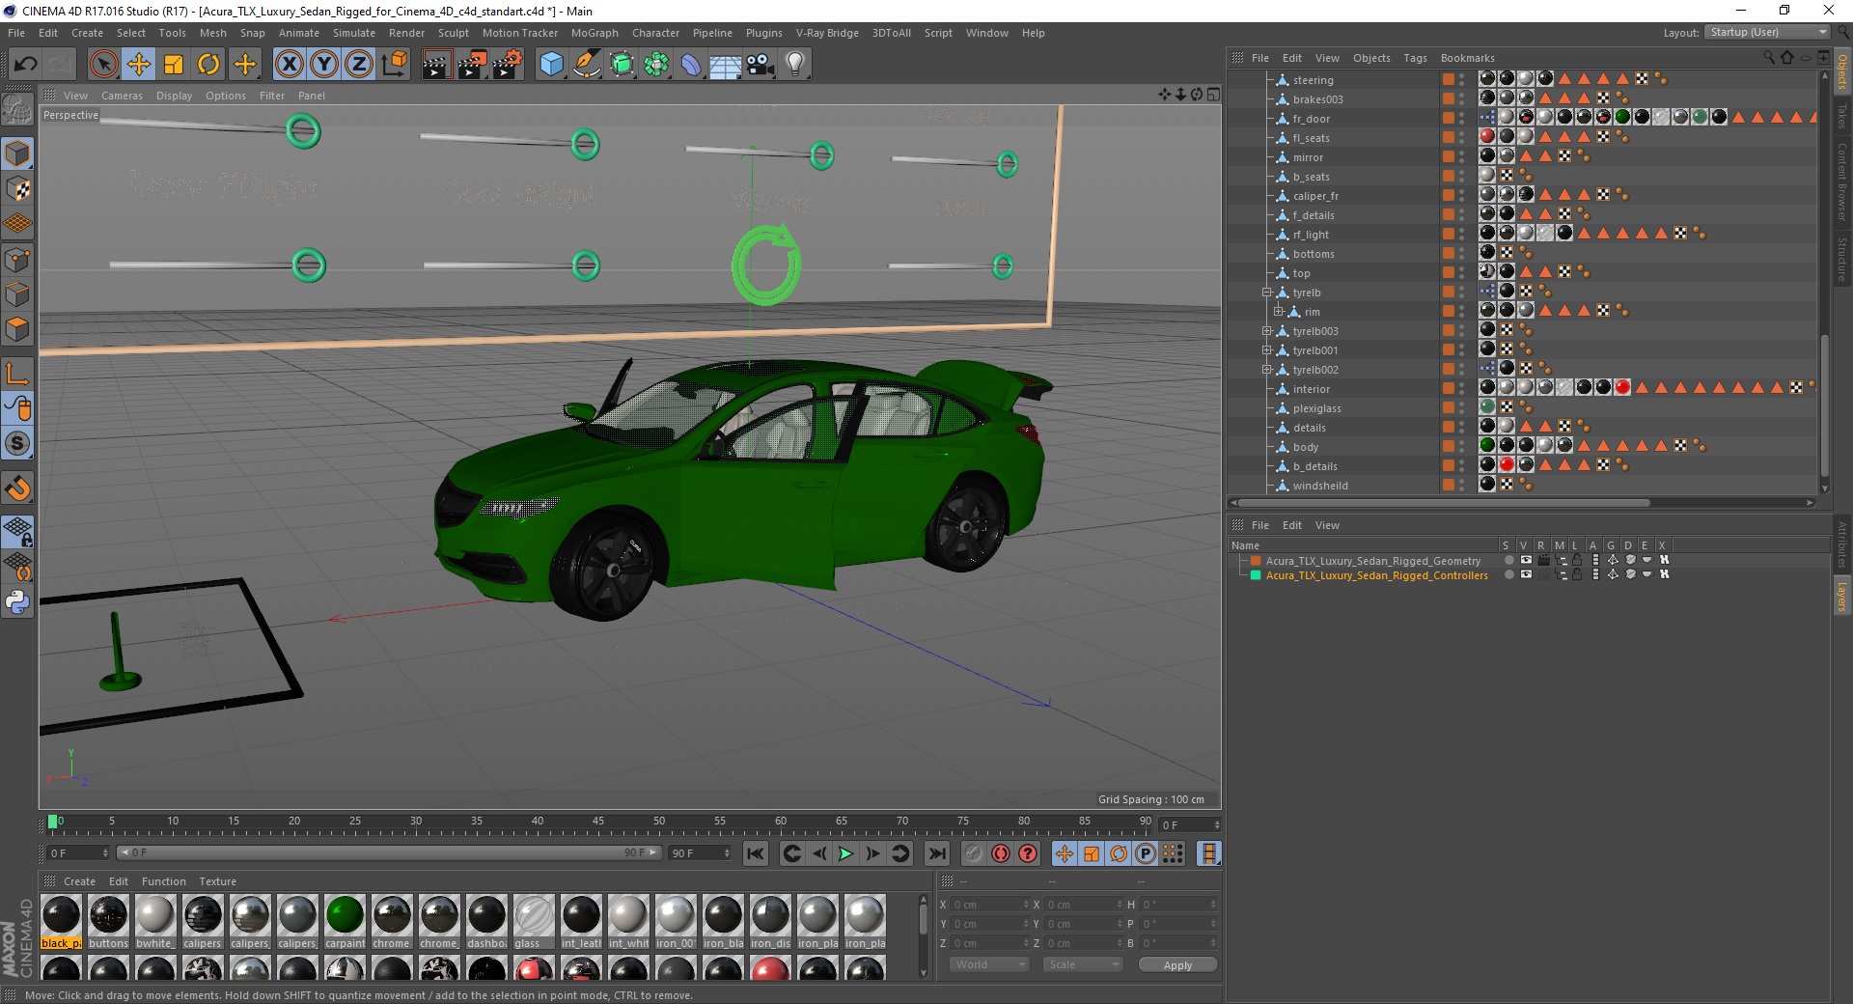1853x1004 pixels.
Task: Add a floor/environment object
Action: point(725,65)
